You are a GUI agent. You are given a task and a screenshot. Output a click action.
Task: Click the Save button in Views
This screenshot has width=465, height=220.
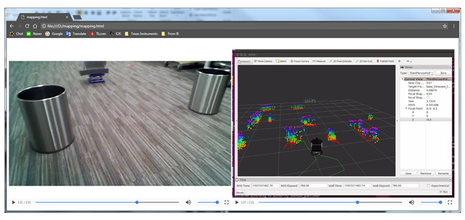[x=408, y=173]
